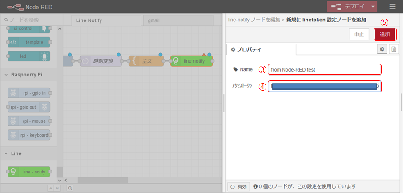
Task: Open the hamburger main menu
Action: pyautogui.click(x=392, y=7)
